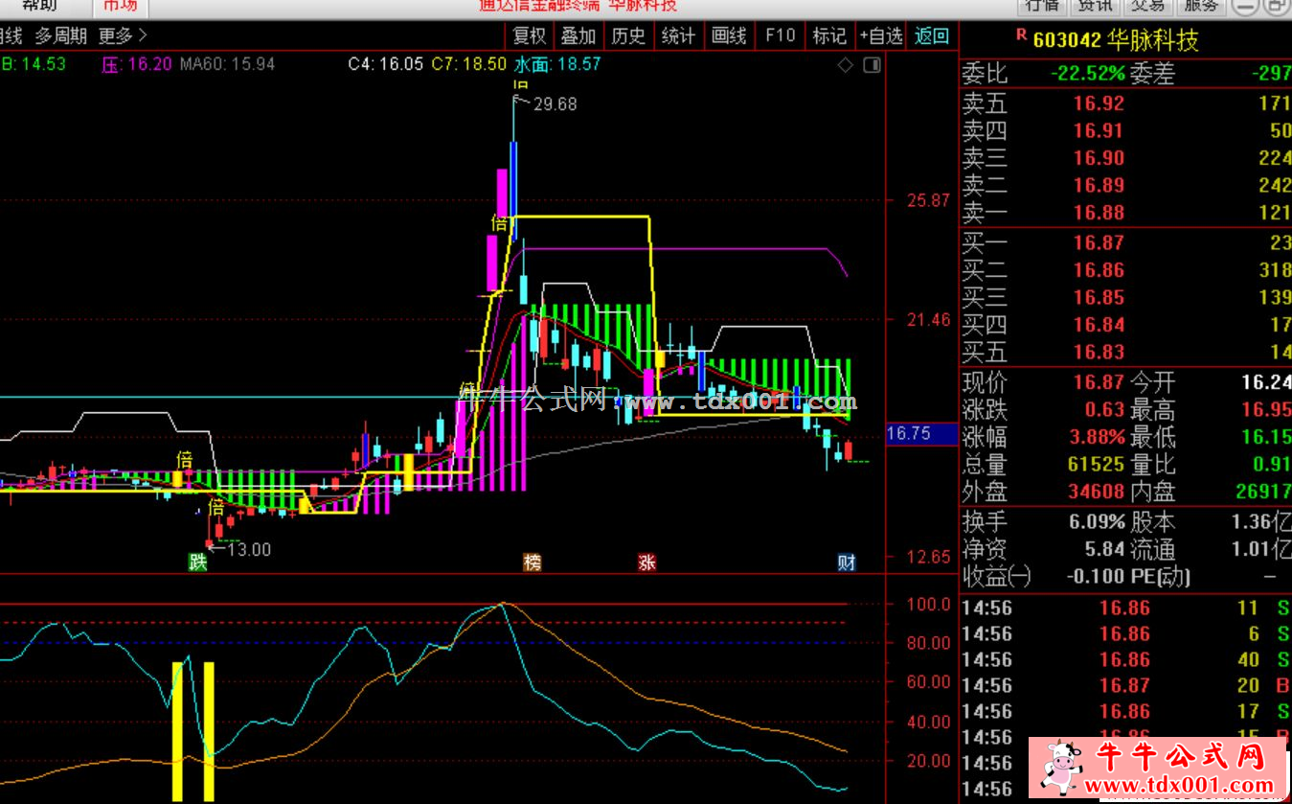Activate the 画线 drawing tool
Viewport: 1292px width, 804px height.
tap(729, 36)
